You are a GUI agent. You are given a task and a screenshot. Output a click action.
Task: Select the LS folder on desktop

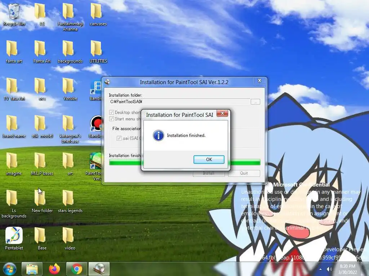pyautogui.click(x=40, y=14)
